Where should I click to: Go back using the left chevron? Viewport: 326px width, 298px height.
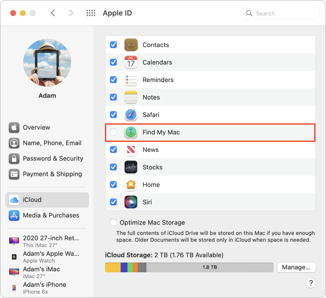point(53,13)
